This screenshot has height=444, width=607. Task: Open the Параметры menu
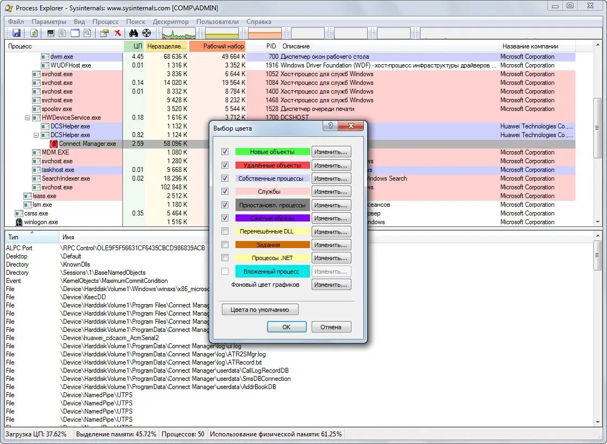(x=49, y=22)
